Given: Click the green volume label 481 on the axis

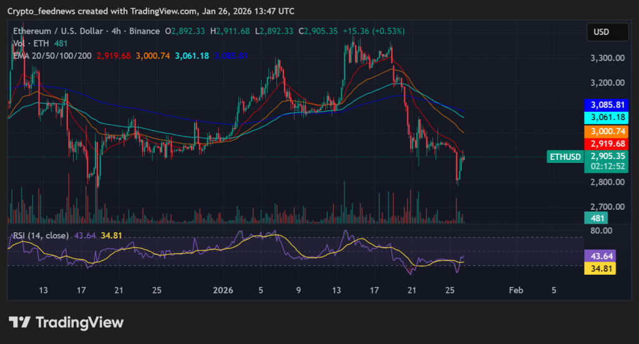Looking at the screenshot, I should [596, 218].
